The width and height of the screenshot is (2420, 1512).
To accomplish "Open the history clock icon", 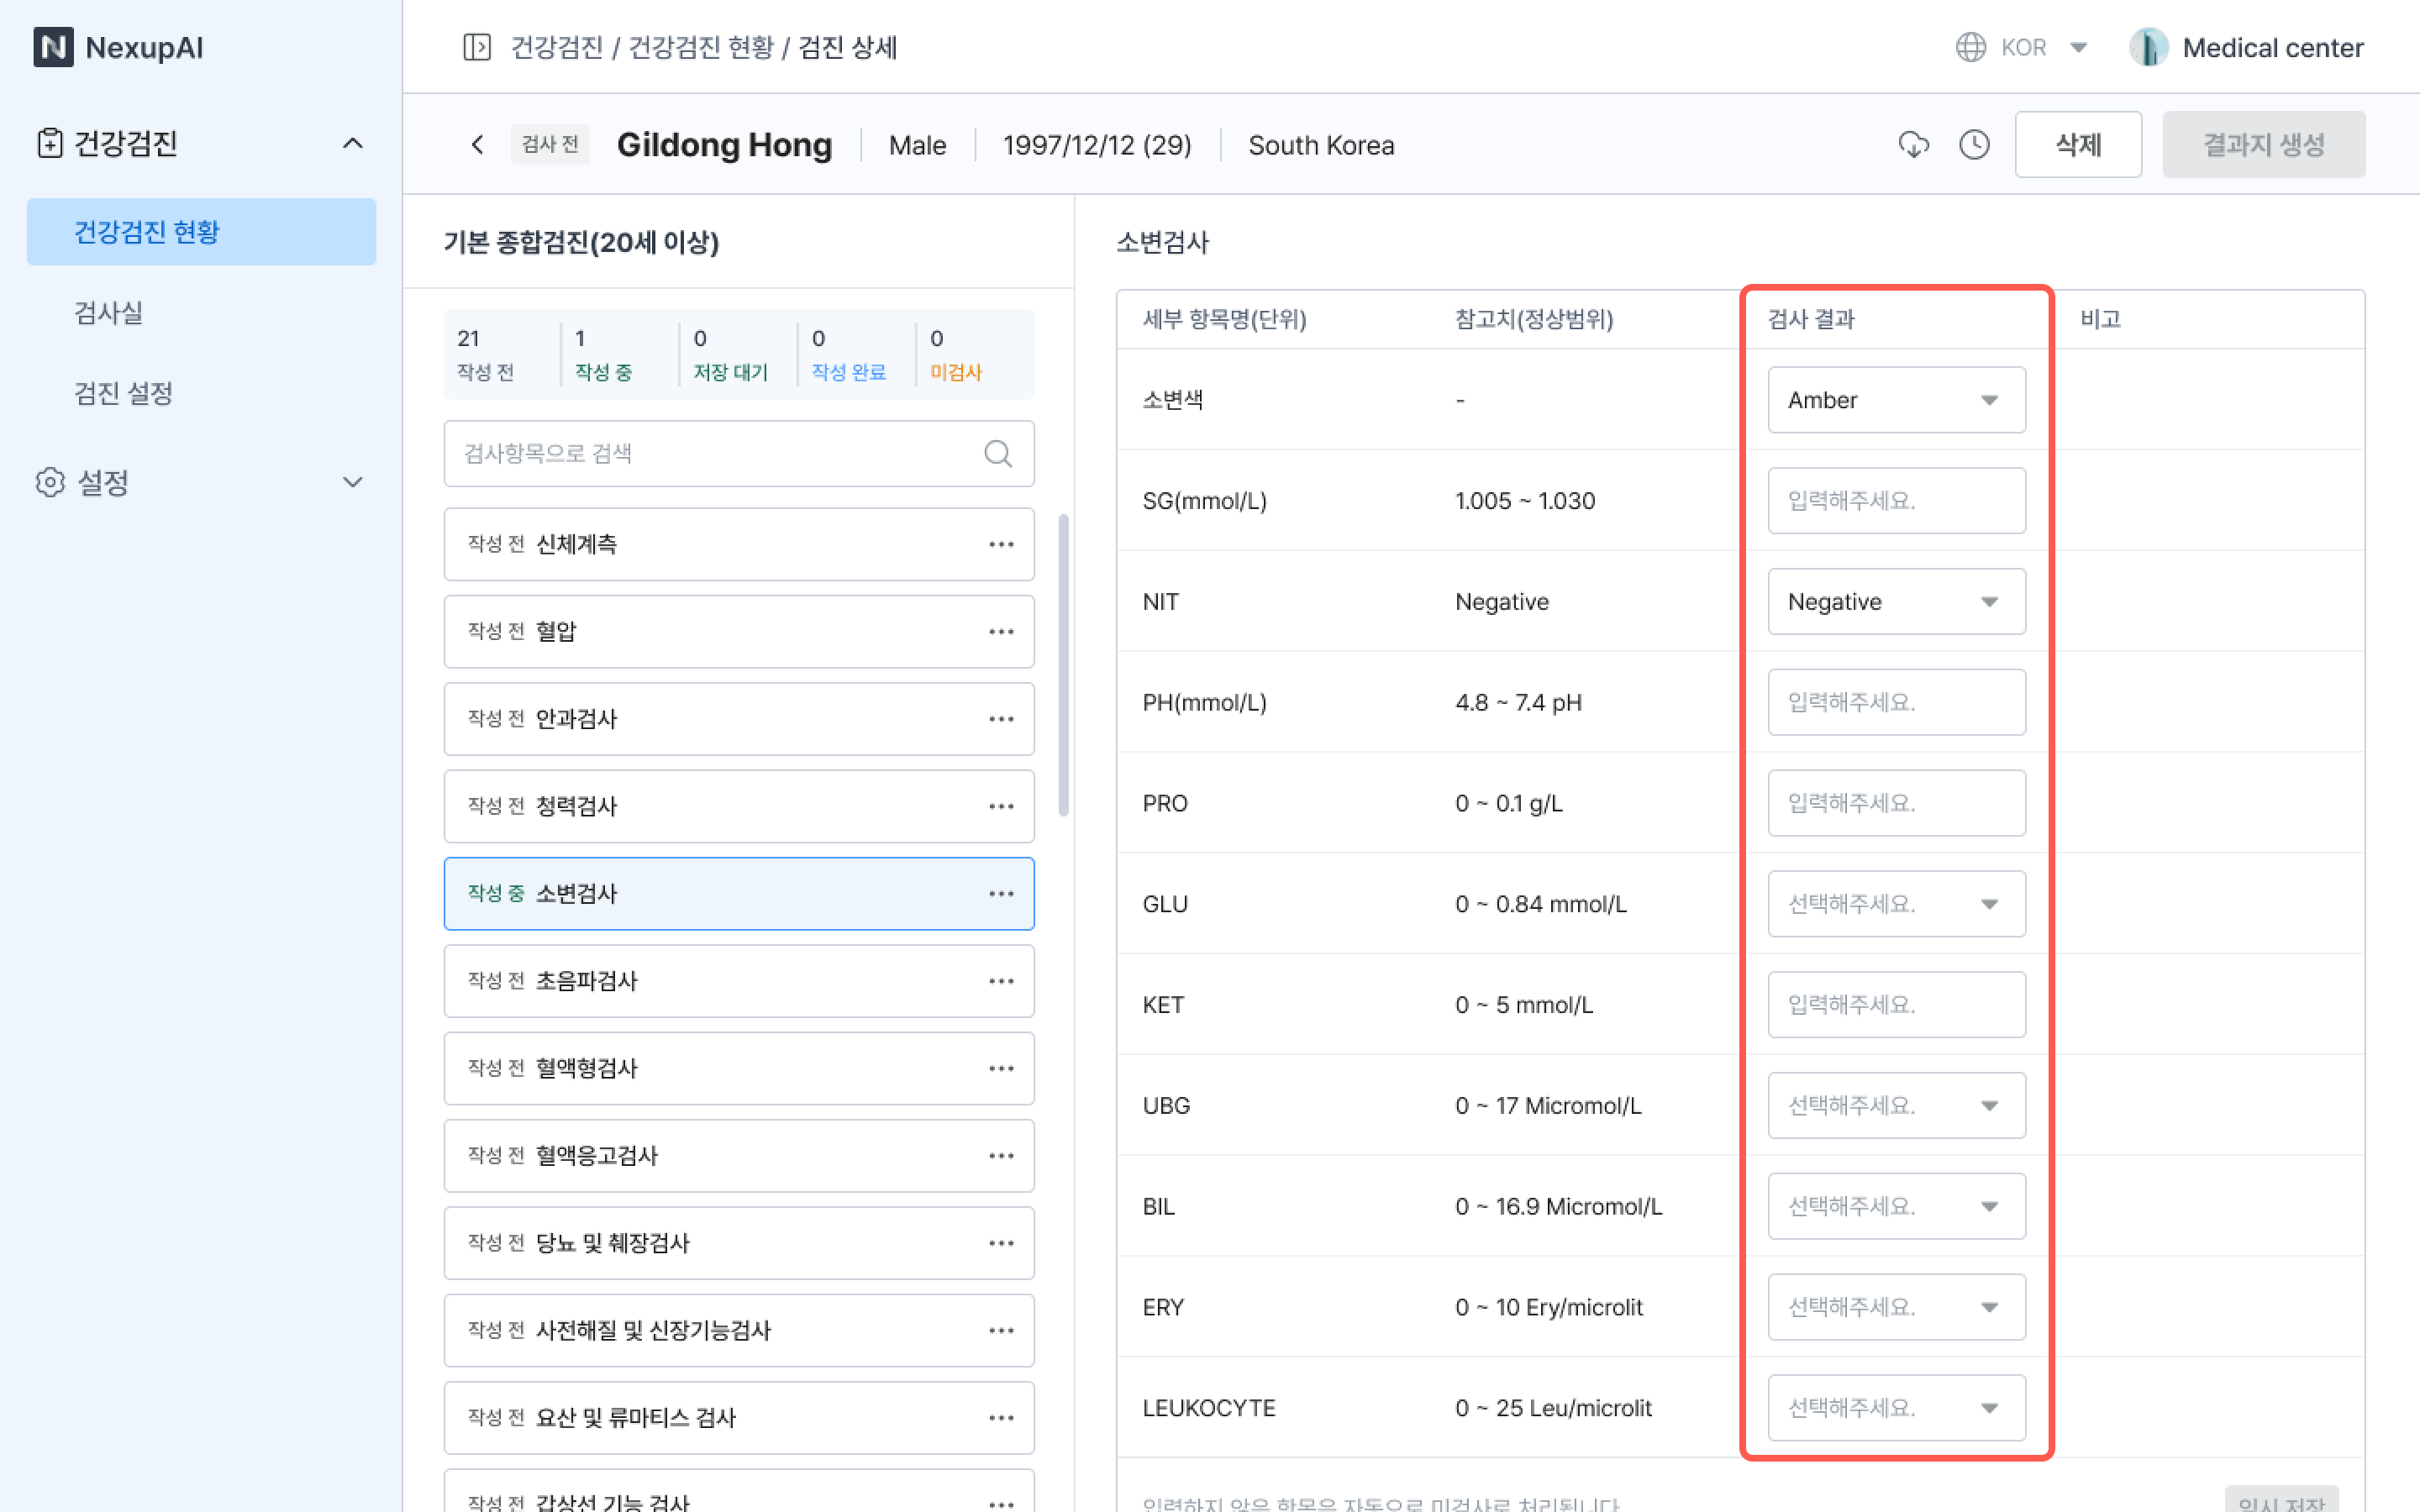I will tap(1974, 145).
